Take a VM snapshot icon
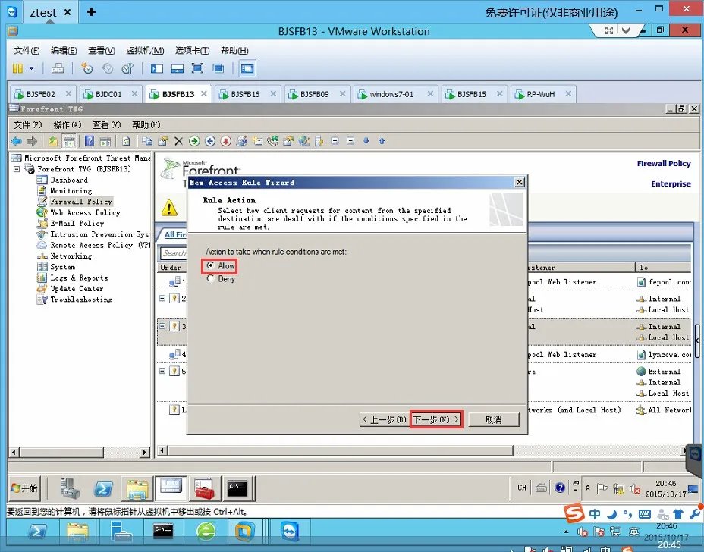The width and height of the screenshot is (704, 552). [86, 68]
